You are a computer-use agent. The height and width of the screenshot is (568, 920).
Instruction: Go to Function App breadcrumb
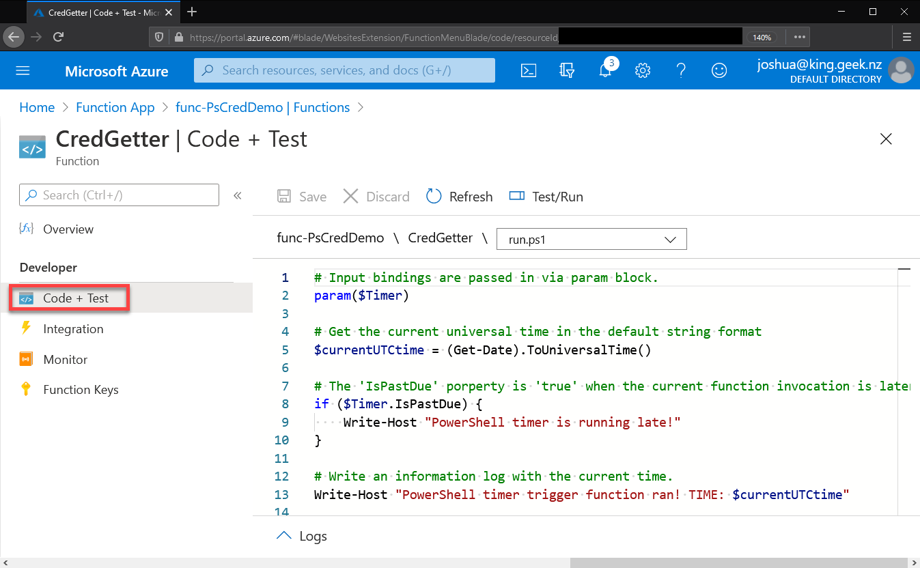point(115,107)
